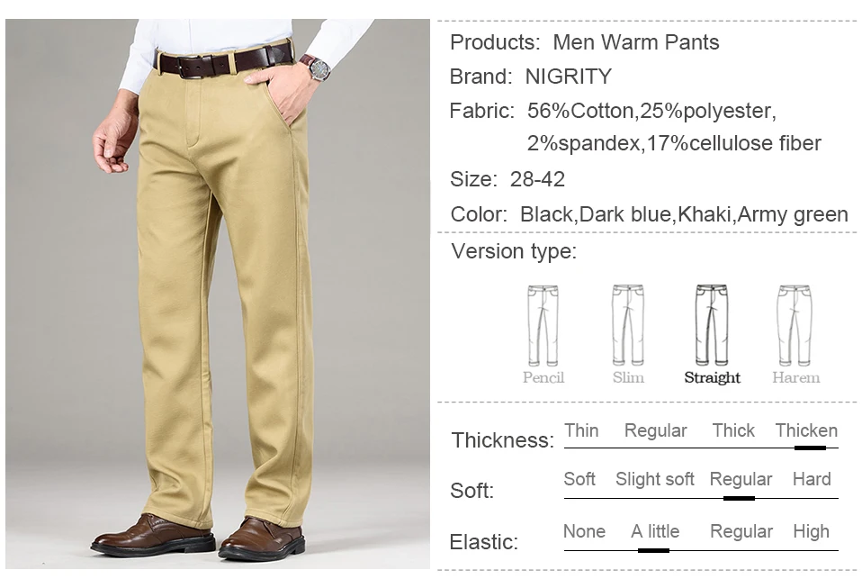Viewport: 862px width, 588px height.
Task: Click the wristwatch on model's wrist
Action: click(x=318, y=68)
